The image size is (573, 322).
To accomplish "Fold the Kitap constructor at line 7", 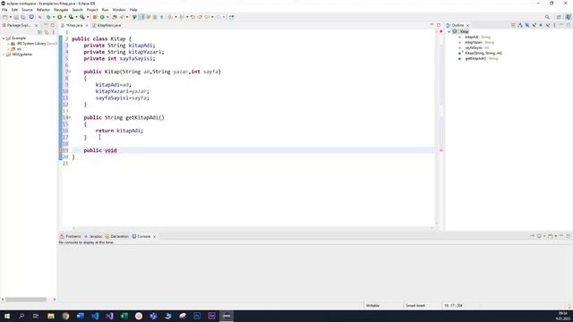I will pos(70,72).
